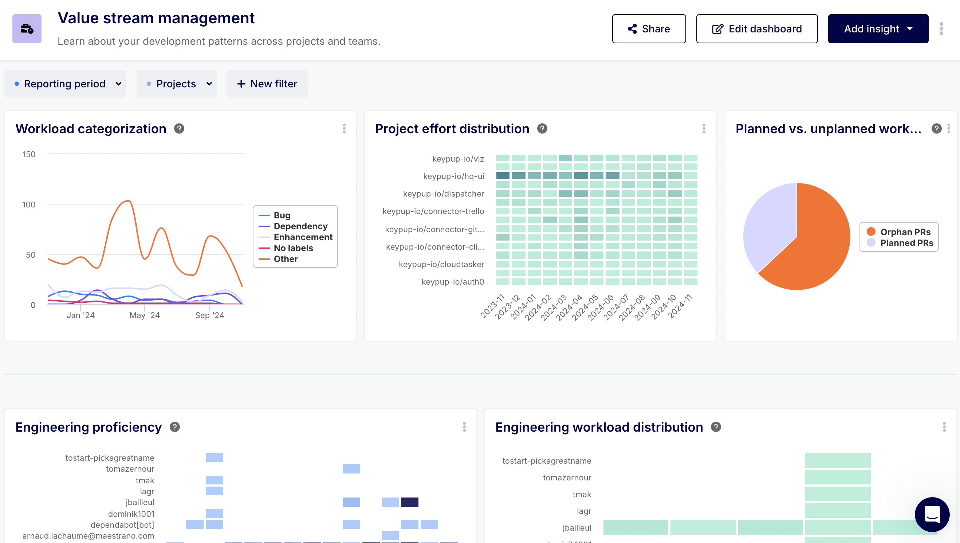This screenshot has width=960, height=543.
Task: Open help for Planned vs. unplanned work
Action: click(x=936, y=129)
